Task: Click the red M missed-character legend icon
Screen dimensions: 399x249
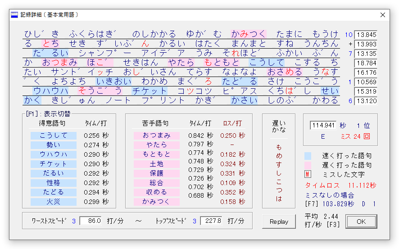Action: [308, 174]
